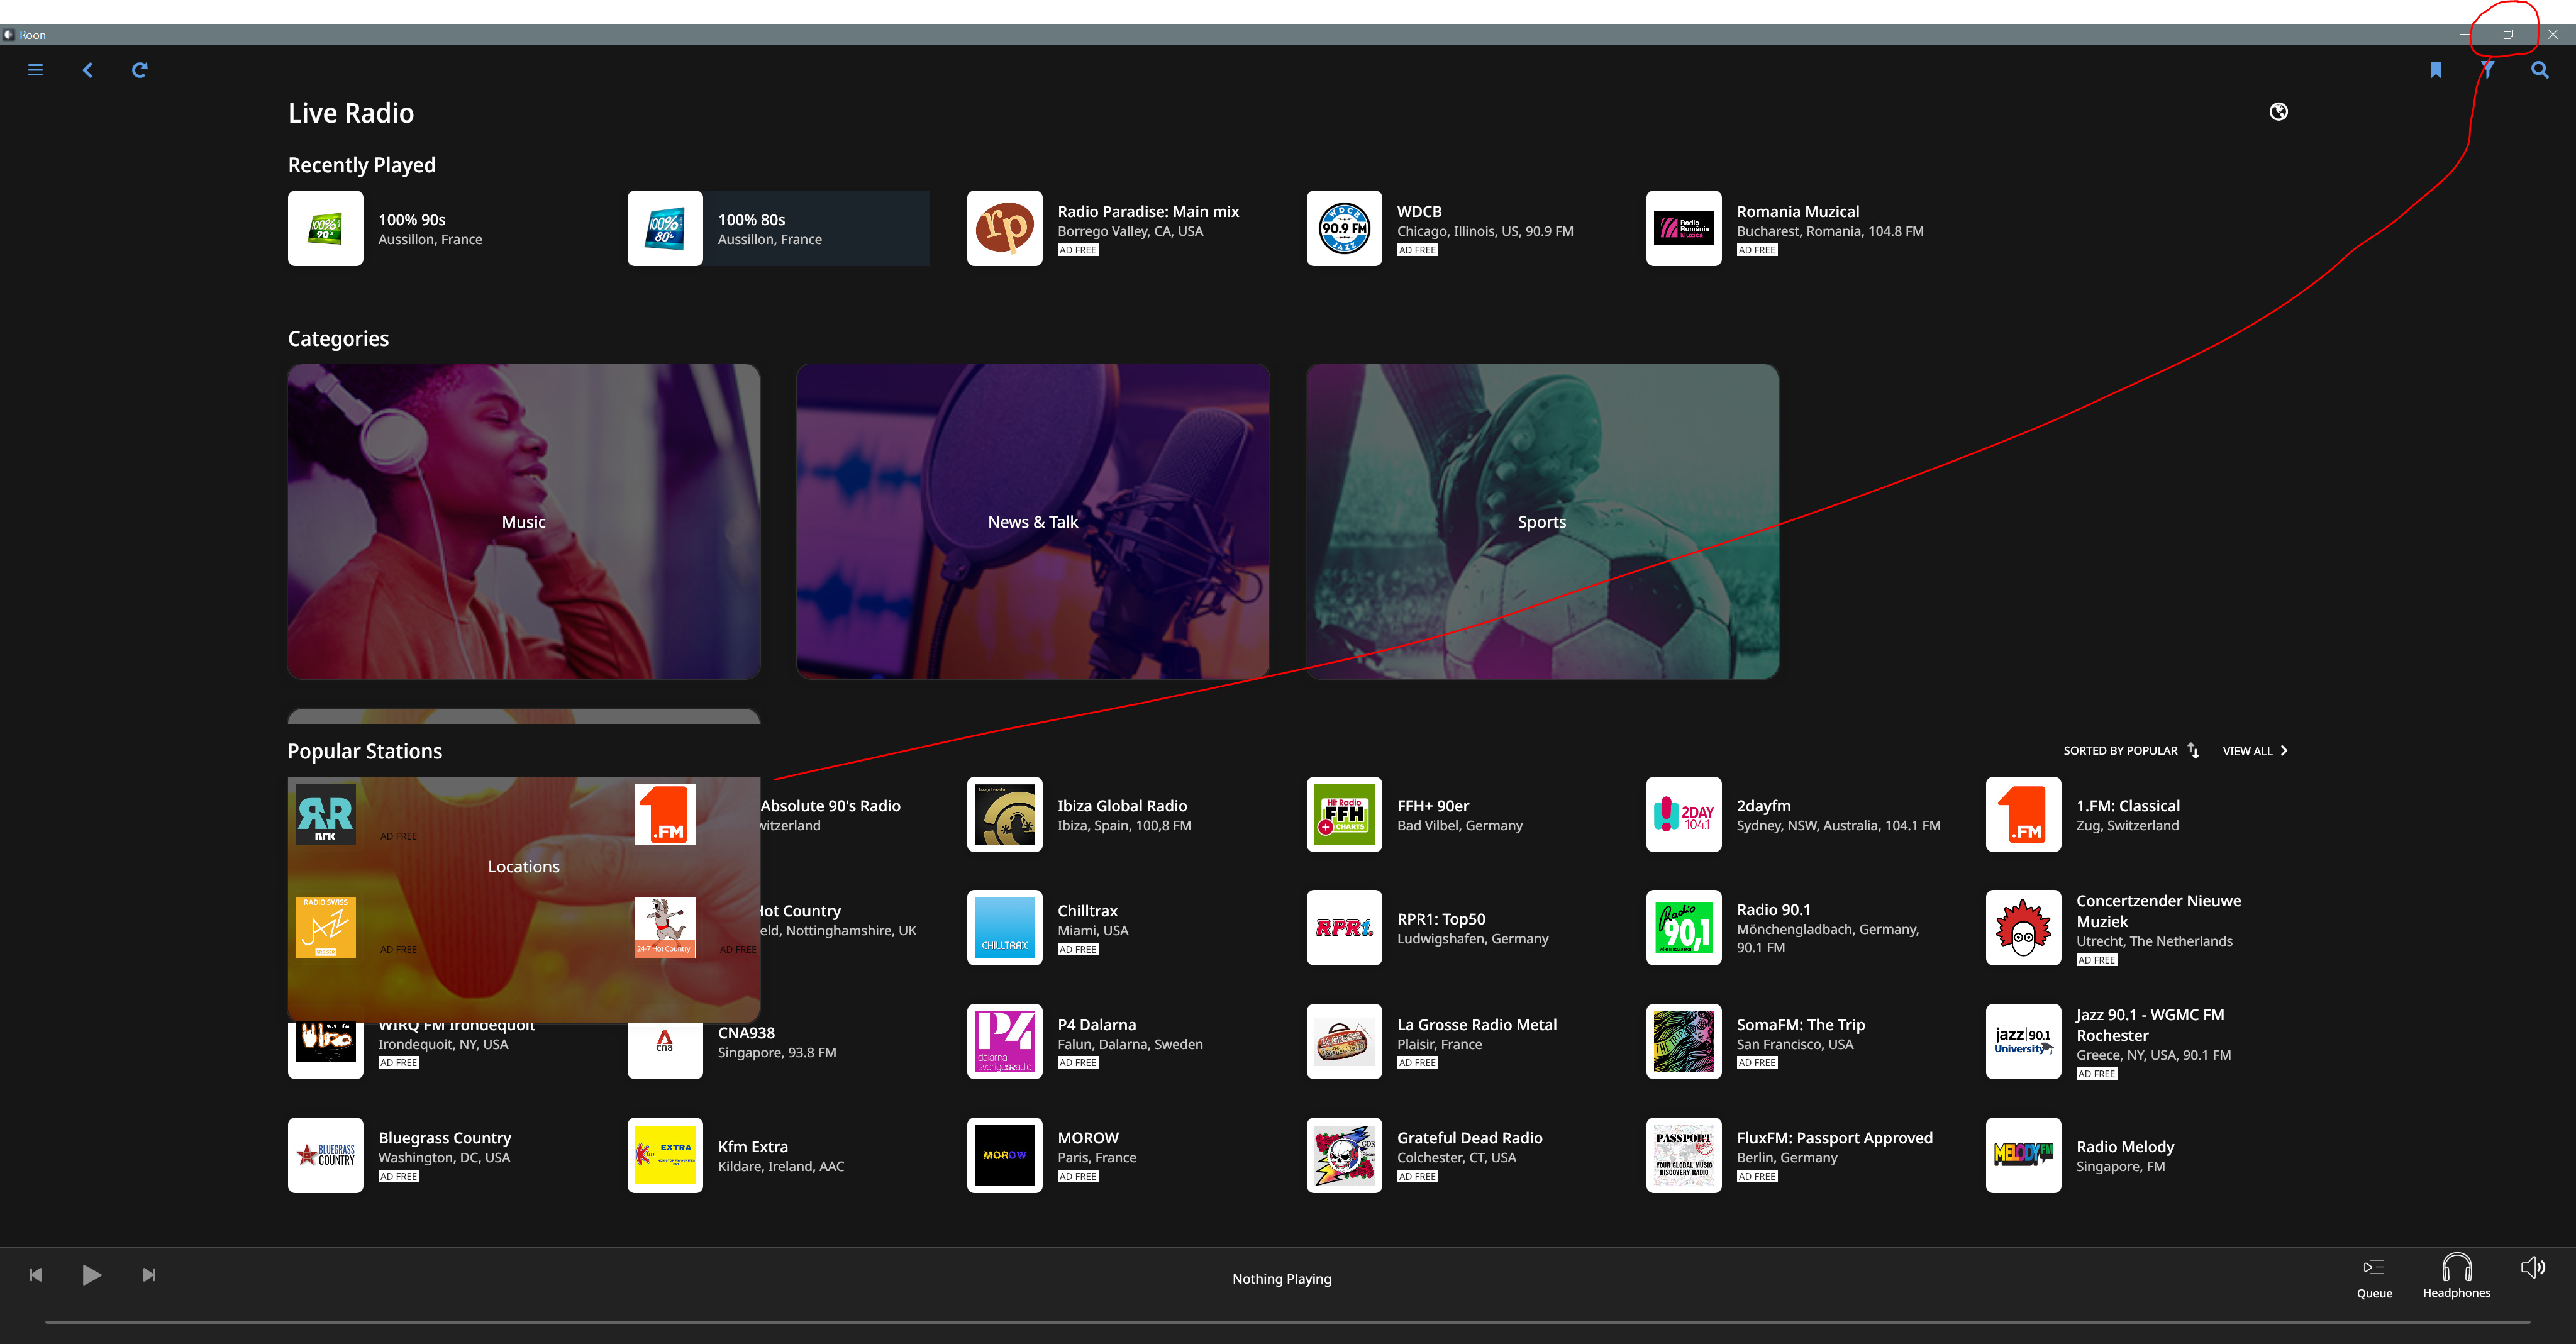
Task: Click the MOROW station name
Action: pos(1088,1138)
